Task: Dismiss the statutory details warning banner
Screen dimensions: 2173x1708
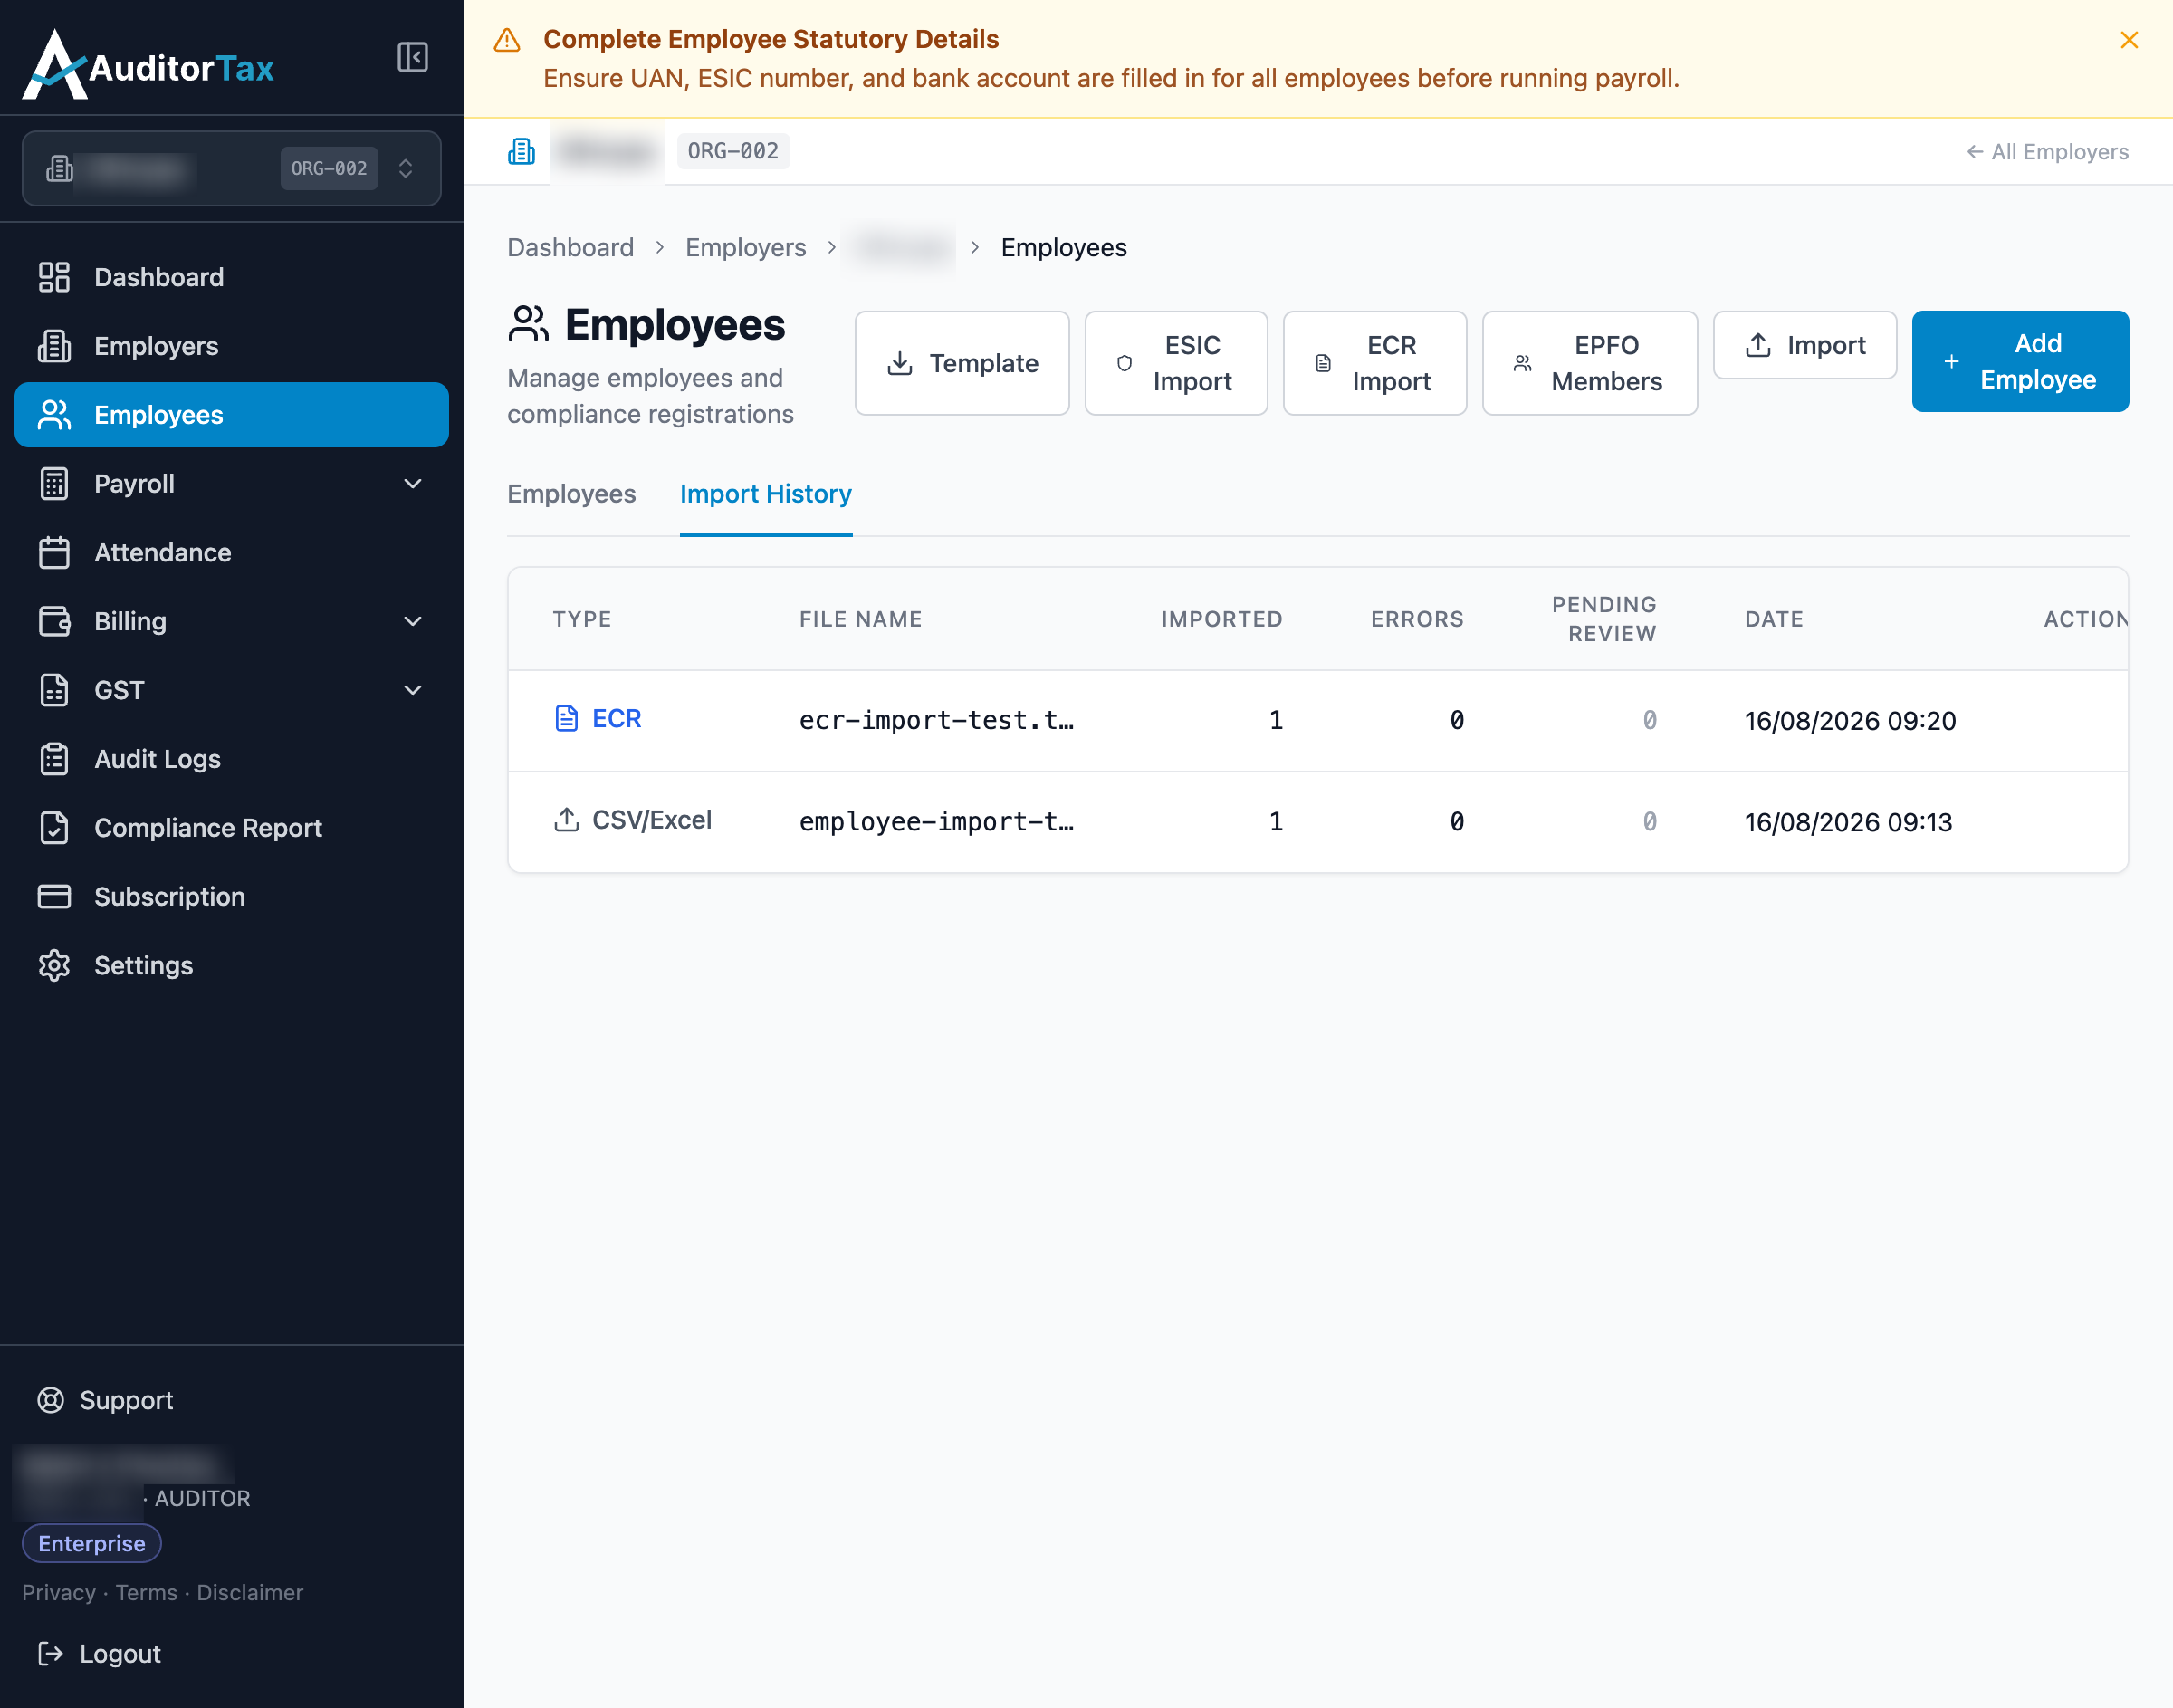Action: 2129,40
